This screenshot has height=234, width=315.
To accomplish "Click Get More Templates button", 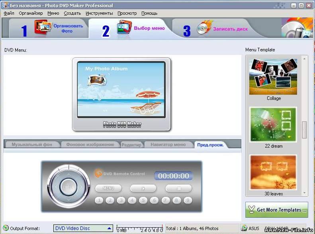I will (277, 210).
